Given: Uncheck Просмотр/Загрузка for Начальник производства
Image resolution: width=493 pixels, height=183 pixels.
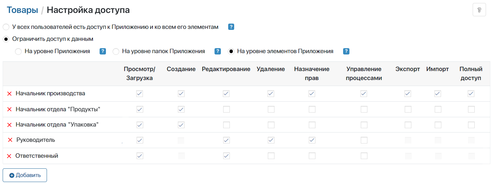Looking at the screenshot, I should pyautogui.click(x=140, y=94).
